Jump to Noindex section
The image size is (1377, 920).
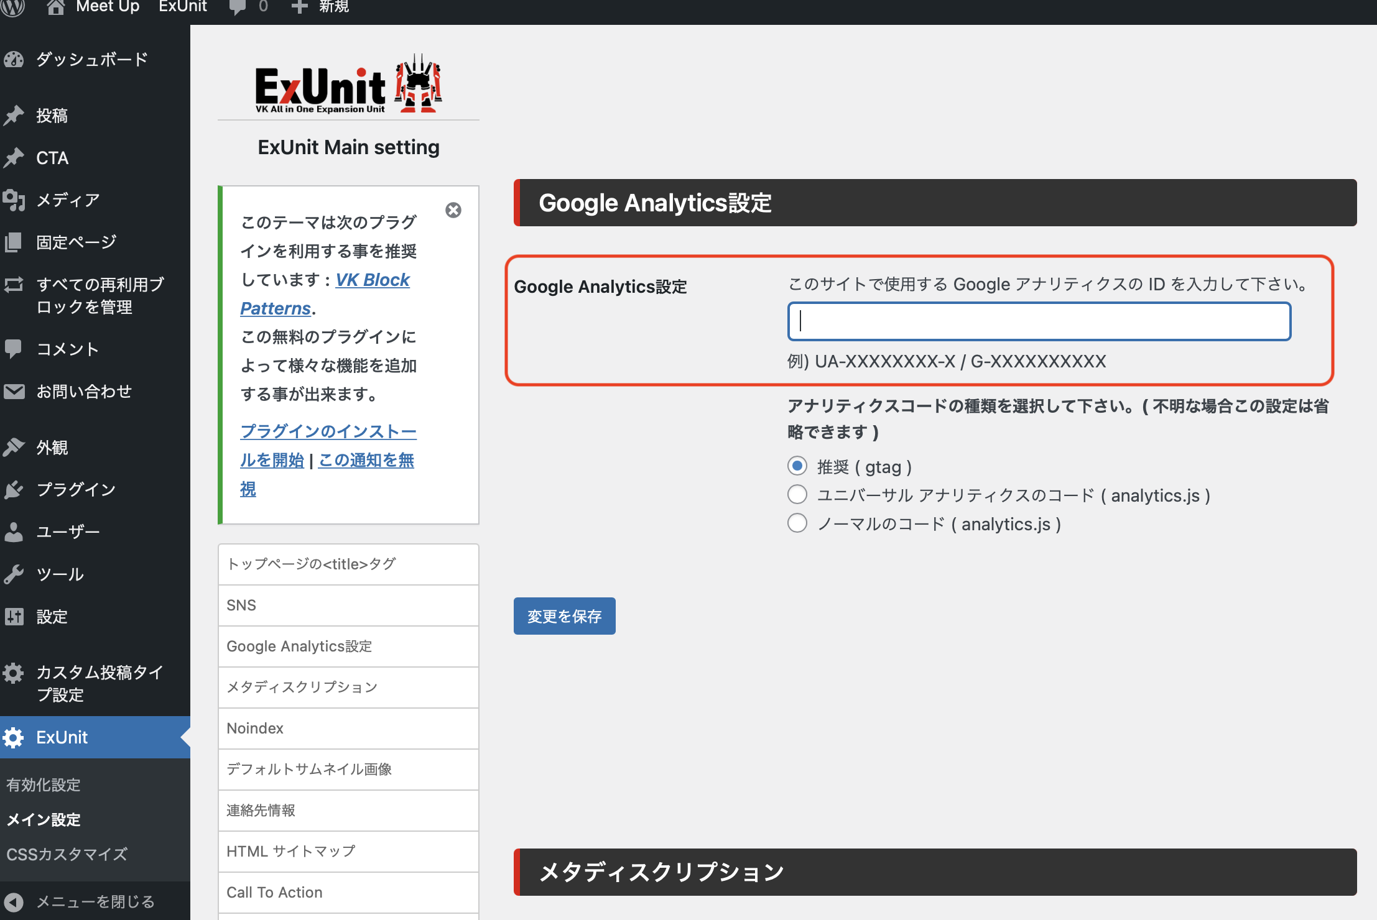[348, 729]
